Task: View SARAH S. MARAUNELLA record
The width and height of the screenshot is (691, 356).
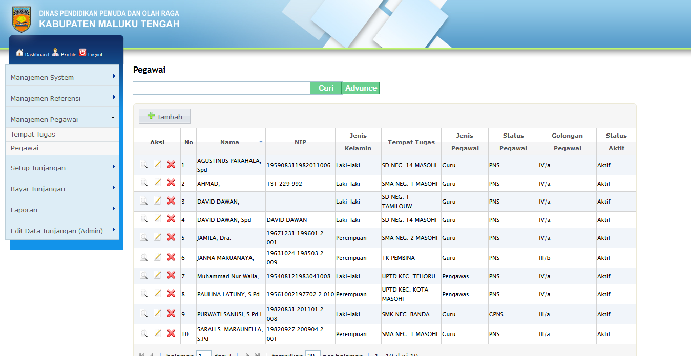Action: tap(144, 333)
